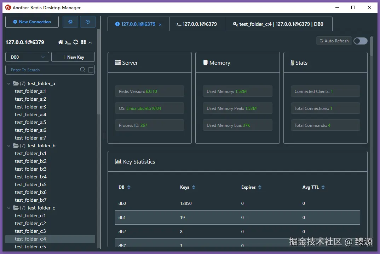Click the Auto Refresh label button
This screenshot has width=380, height=254.
(334, 41)
